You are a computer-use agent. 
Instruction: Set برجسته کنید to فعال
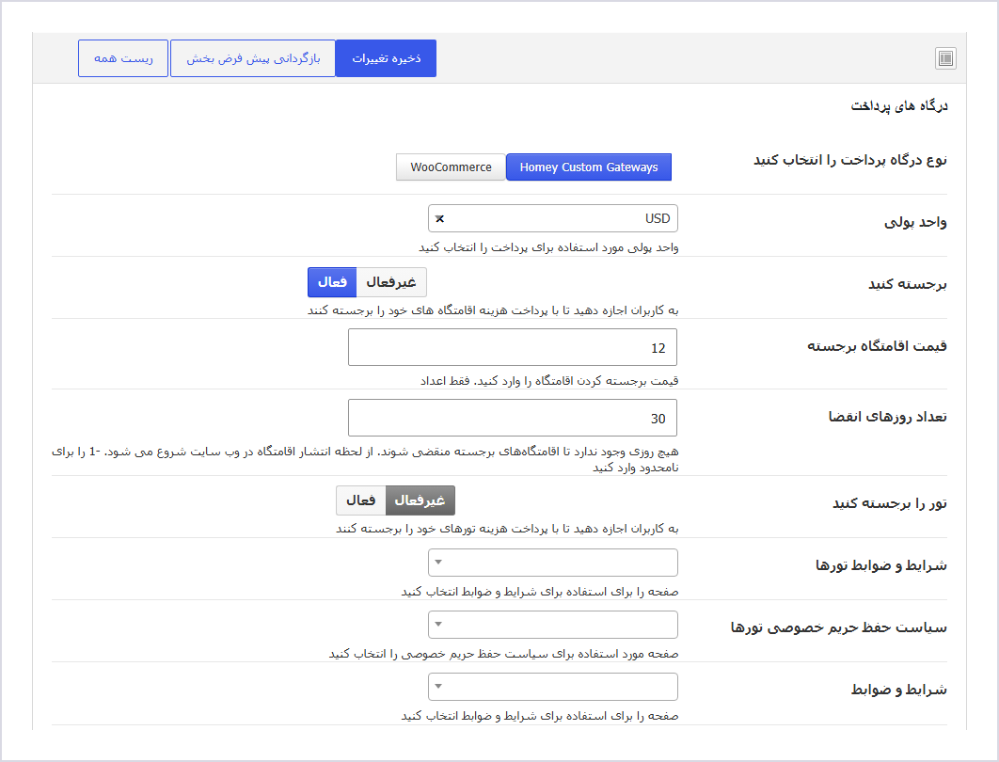click(x=332, y=282)
